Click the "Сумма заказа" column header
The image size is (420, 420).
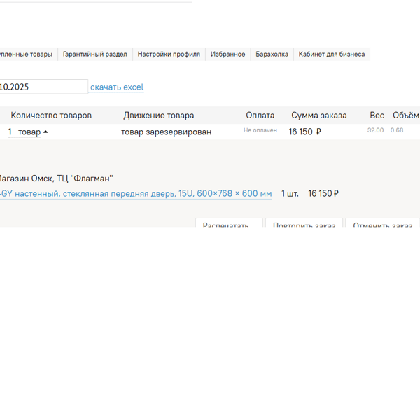click(318, 115)
